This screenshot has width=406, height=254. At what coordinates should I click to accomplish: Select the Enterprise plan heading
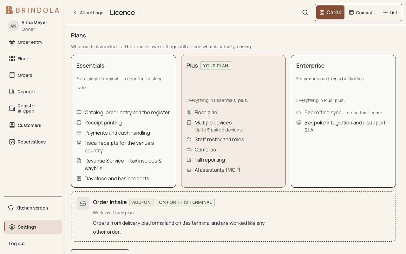point(310,65)
